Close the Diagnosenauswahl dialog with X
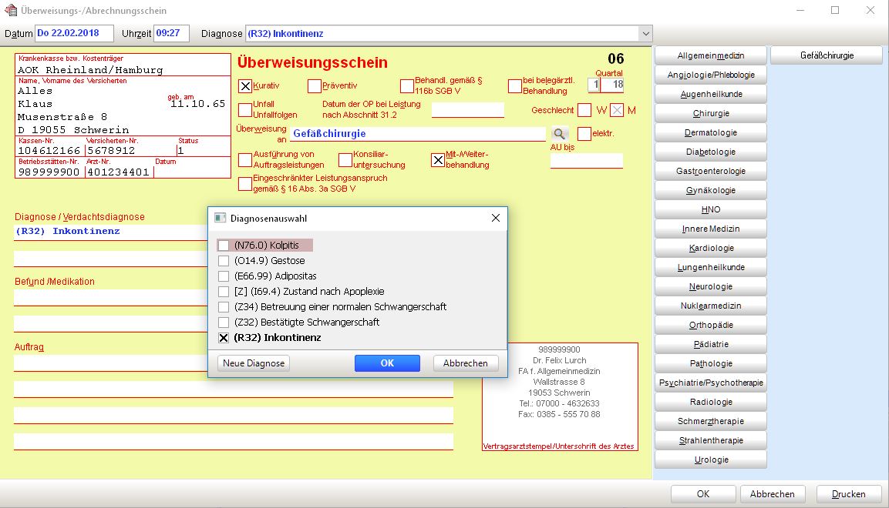The height and width of the screenshot is (508, 889). [x=496, y=218]
